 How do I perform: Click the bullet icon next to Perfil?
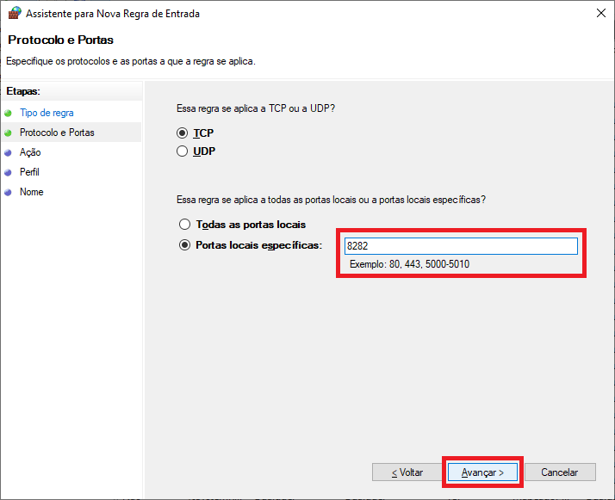(9, 173)
